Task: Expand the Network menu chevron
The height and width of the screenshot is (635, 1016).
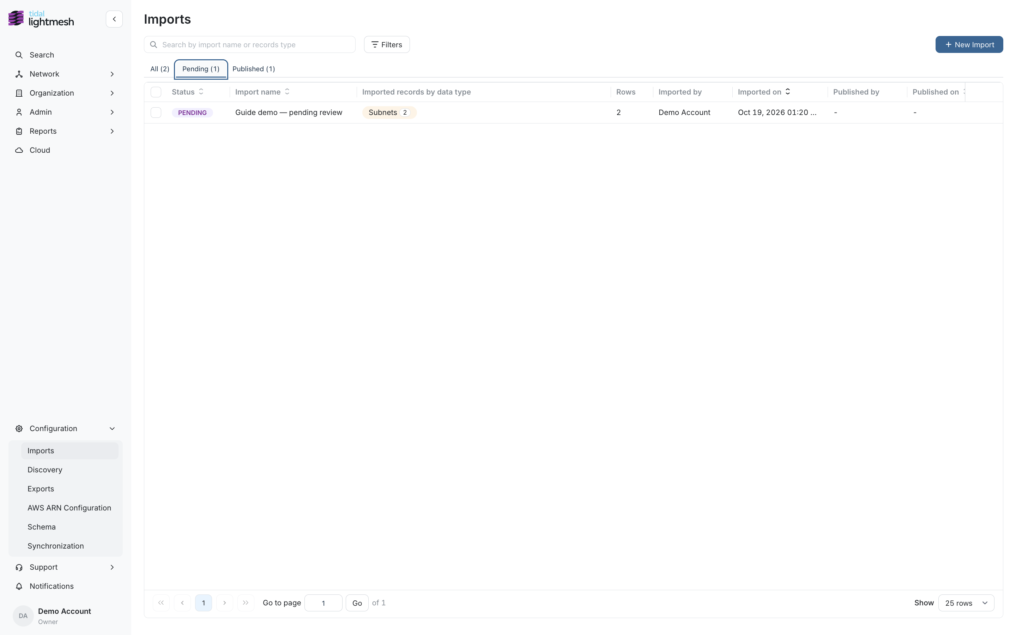Action: point(112,74)
